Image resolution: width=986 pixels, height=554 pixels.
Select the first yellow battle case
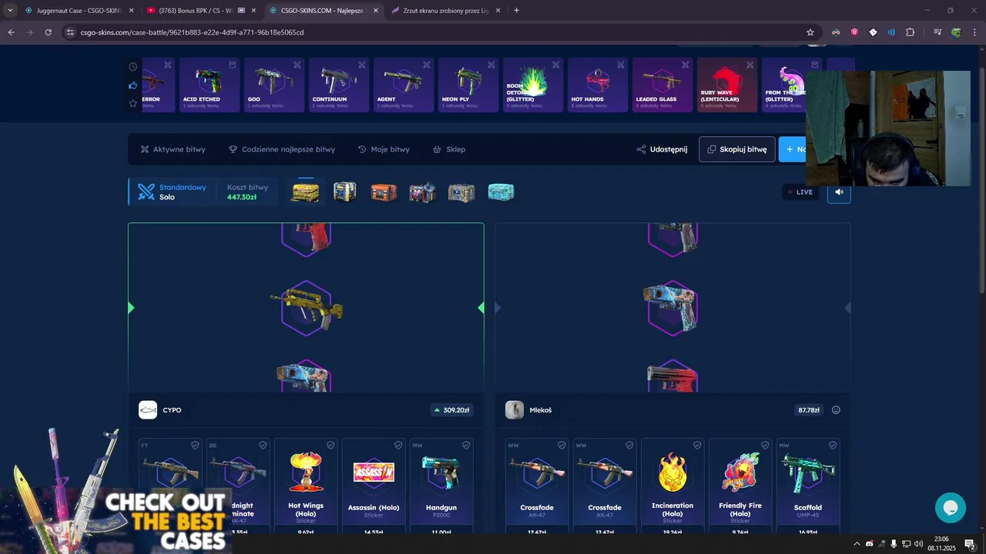305,192
